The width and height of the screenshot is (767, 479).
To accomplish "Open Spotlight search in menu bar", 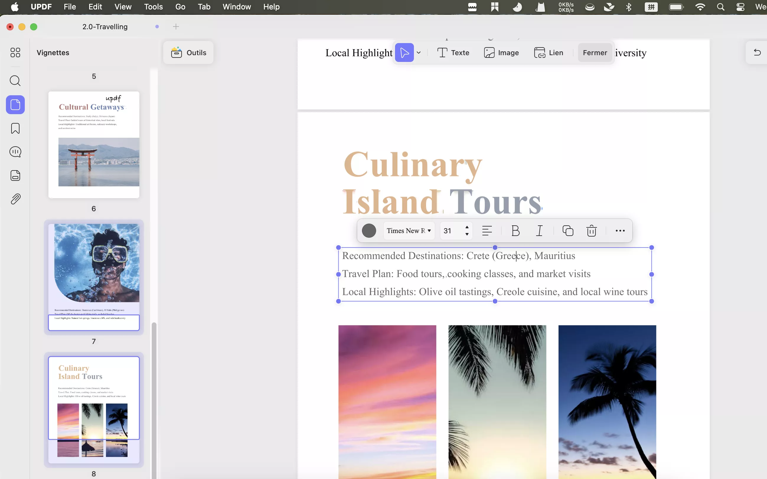I will coord(720,7).
